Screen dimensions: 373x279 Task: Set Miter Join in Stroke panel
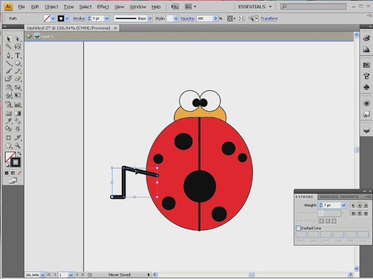pyautogui.click(x=353, y=214)
